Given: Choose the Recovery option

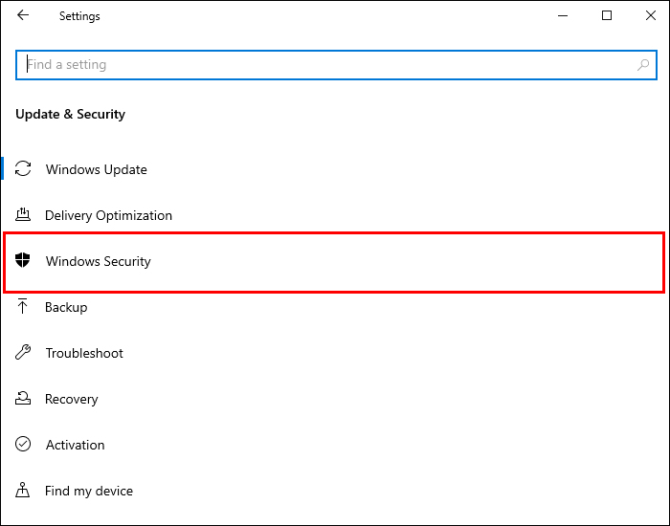Looking at the screenshot, I should point(72,399).
